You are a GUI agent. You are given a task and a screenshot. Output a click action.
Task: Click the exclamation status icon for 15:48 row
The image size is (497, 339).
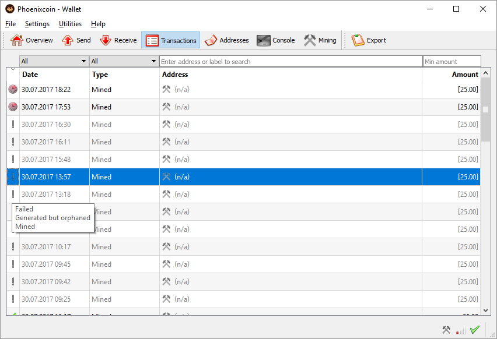pos(13,159)
